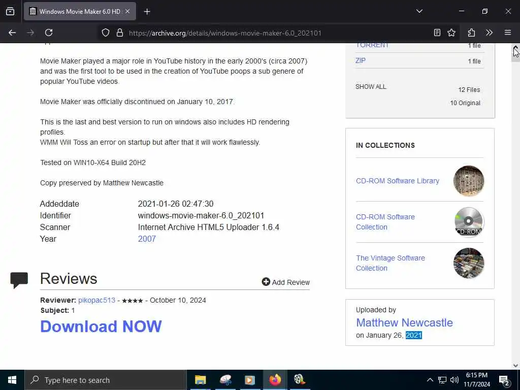Viewport: 520px width, 390px height.
Task: Click the Identifier value windows-movie-maker-6.0_202101
Action: click(201, 215)
